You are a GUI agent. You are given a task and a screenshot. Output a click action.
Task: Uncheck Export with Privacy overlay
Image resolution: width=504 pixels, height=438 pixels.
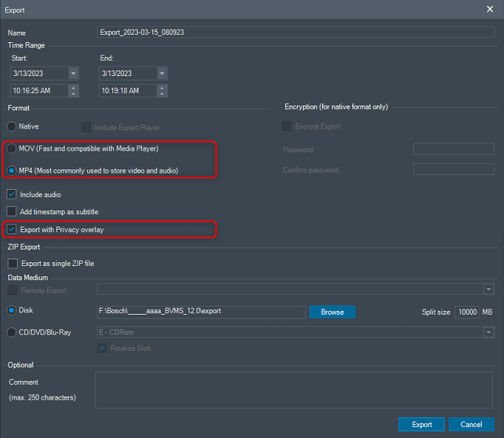click(12, 230)
